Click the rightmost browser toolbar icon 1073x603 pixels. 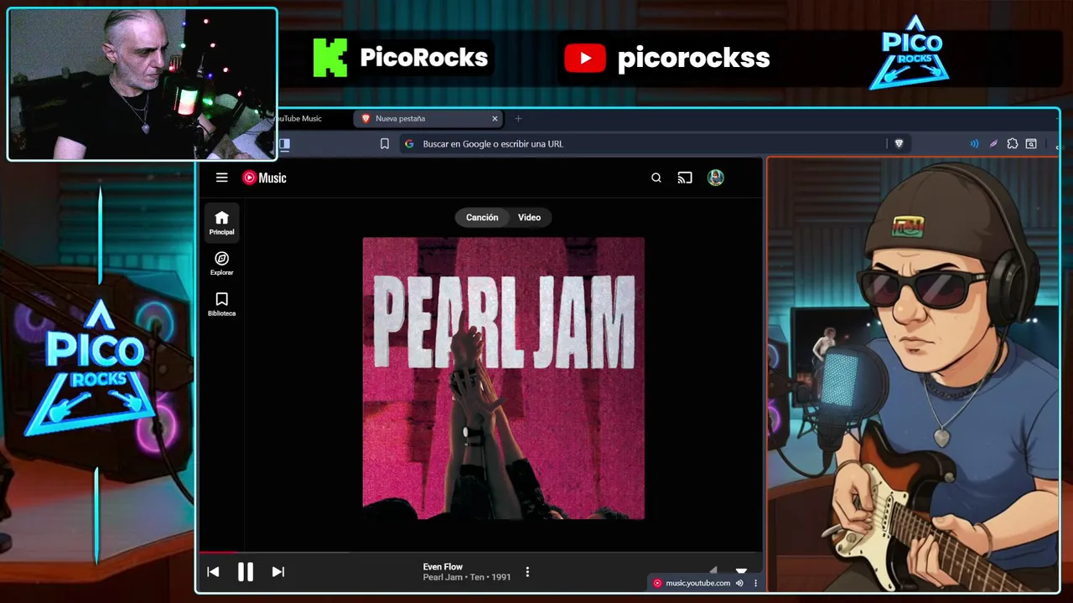coord(1031,144)
